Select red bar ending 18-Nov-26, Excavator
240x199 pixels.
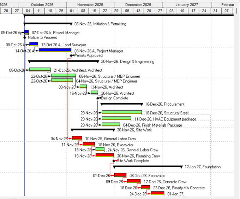(x=89, y=144)
